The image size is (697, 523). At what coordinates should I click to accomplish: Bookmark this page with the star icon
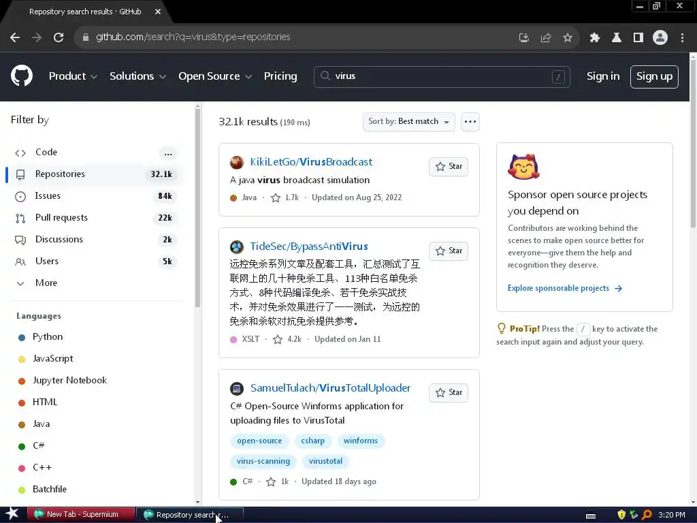(568, 38)
